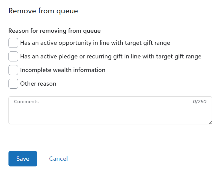Click the 'Incomplete wealth information' label text
221x174 pixels.
click(x=63, y=70)
